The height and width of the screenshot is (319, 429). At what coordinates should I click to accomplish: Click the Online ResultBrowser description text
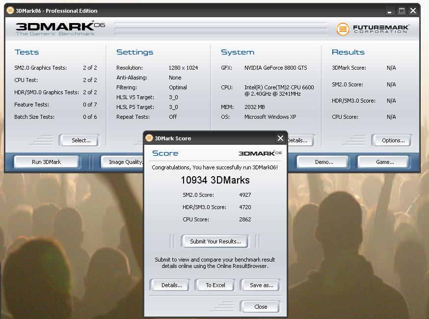215,263
